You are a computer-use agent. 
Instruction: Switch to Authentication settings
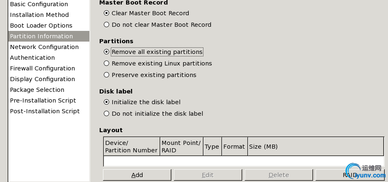[x=32, y=58]
